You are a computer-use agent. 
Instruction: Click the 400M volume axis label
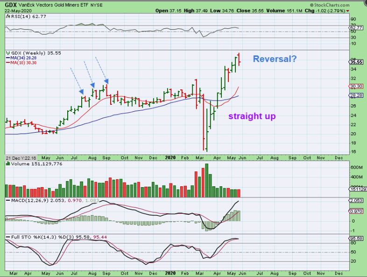[356, 177]
